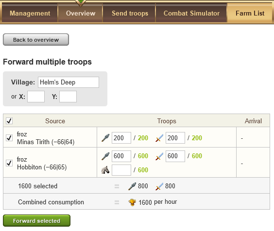
Task: Click the Forward selected button
Action: click(x=37, y=221)
